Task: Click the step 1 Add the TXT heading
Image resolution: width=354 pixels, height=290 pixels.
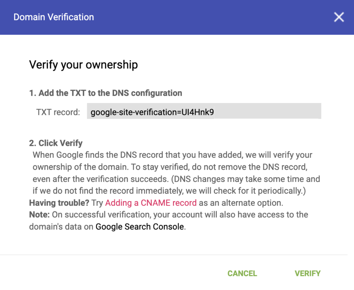Action: tap(105, 93)
